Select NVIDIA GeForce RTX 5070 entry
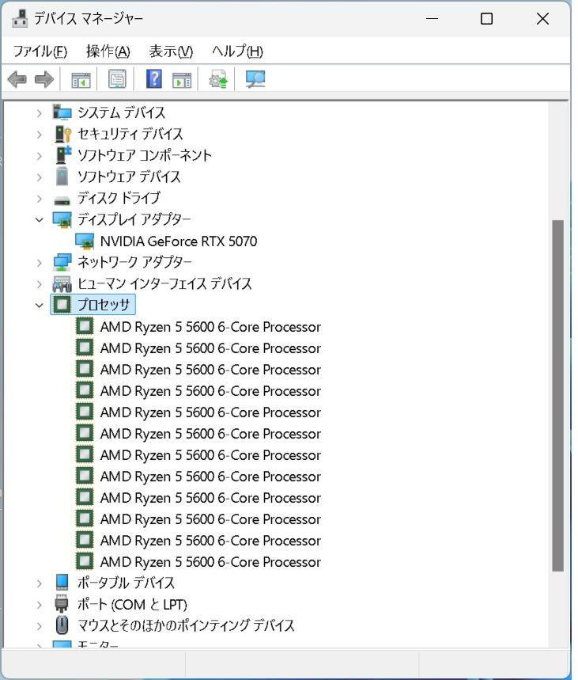Viewport: 578px width, 680px height. 179,241
